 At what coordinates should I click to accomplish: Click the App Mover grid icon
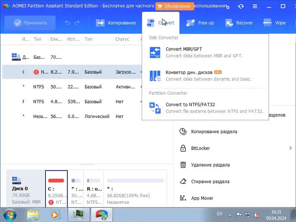pos(183,198)
